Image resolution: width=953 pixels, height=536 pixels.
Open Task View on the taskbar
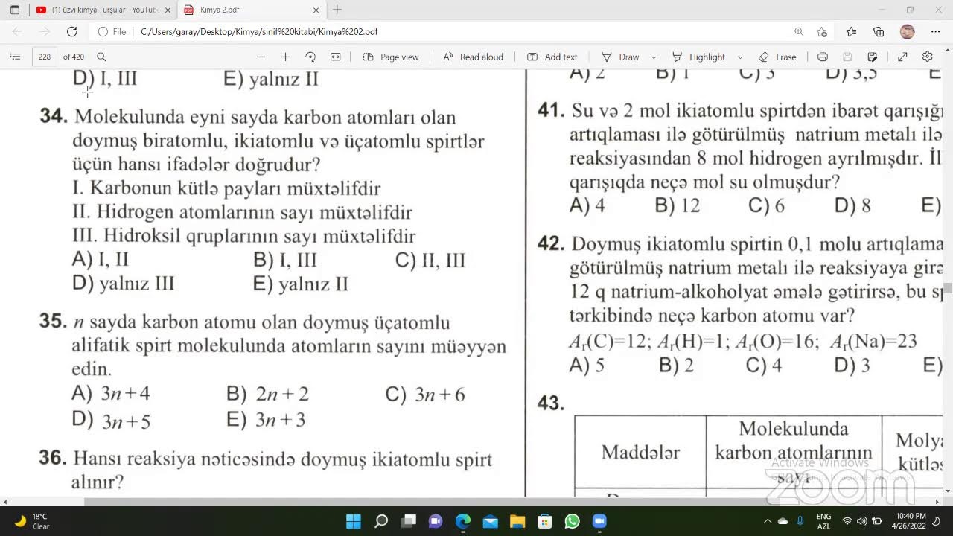point(409,521)
